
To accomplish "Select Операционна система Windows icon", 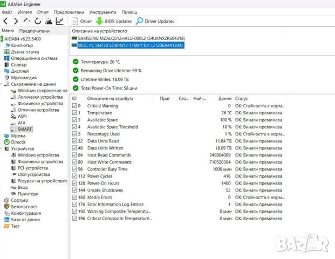I will [x=7, y=58].
